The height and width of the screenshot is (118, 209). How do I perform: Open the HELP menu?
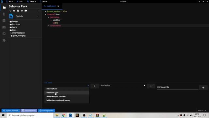click(x=43, y=1)
